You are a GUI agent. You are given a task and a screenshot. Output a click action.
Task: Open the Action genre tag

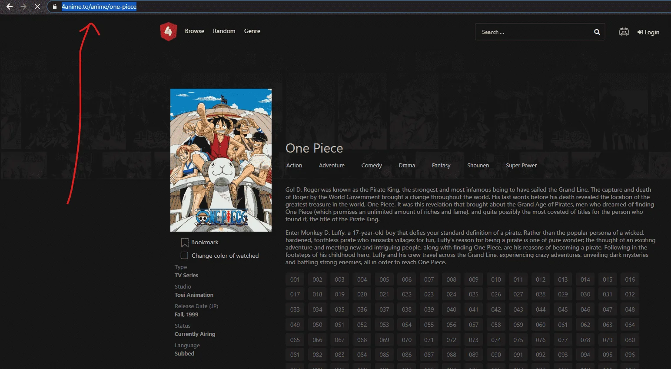294,165
